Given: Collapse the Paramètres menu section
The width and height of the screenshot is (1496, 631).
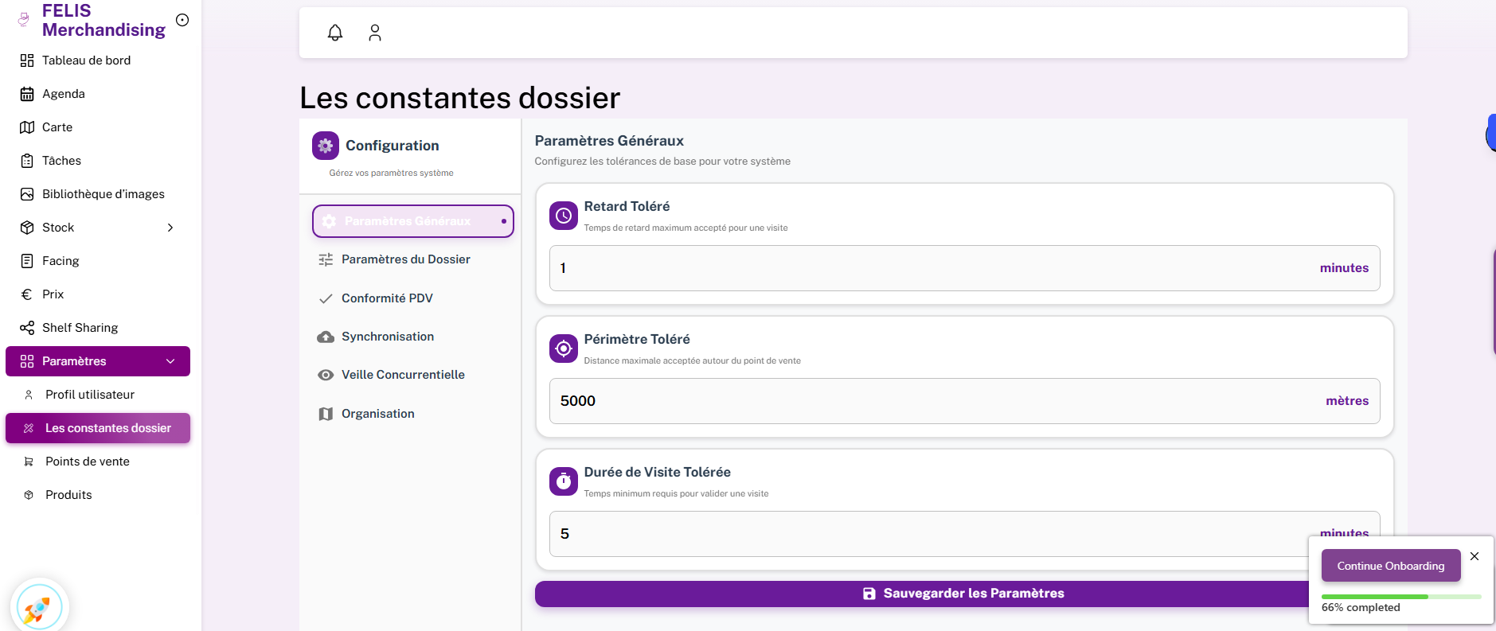Looking at the screenshot, I should coord(170,361).
